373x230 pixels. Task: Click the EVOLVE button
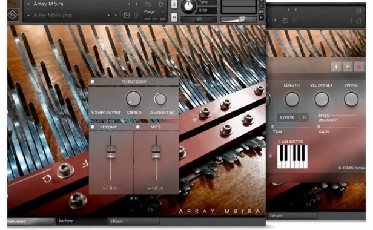click(287, 117)
